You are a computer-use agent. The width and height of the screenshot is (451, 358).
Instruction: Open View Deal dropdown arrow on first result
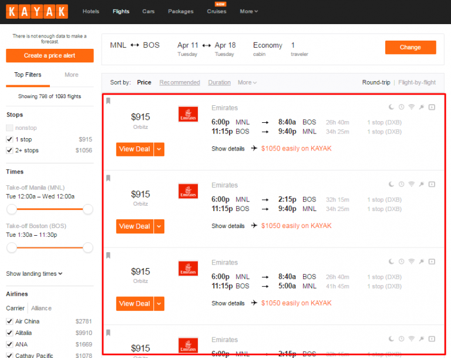click(x=159, y=149)
